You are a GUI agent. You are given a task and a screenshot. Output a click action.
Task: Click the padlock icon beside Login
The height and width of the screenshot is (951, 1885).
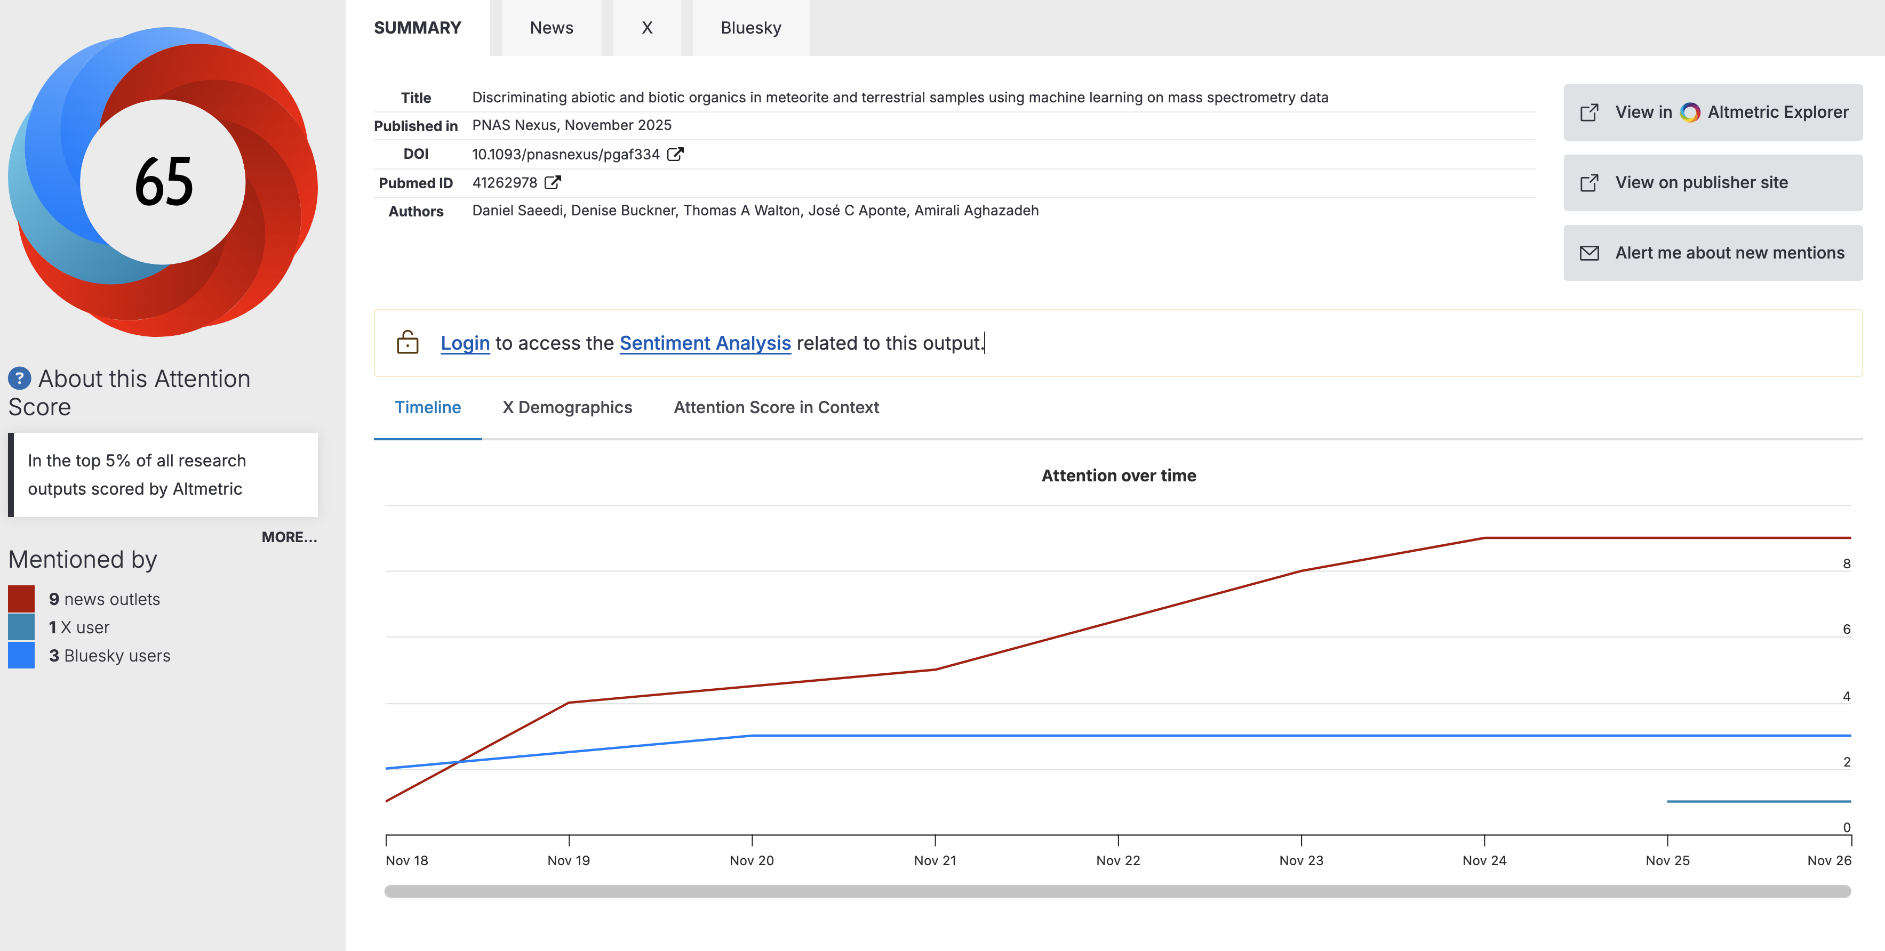(x=408, y=342)
